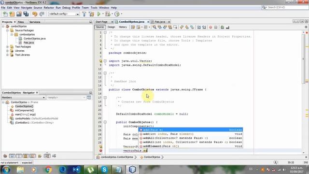This screenshot has height=174, width=309.
Task: Expand the Test Libraries node
Action: 8,55
